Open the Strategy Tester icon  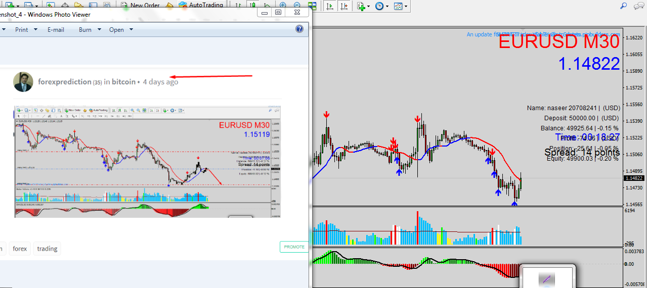point(107,5)
